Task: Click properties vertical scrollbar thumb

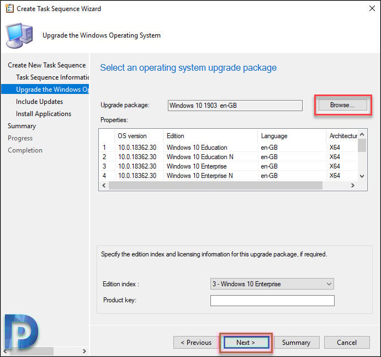Action: 362,145
